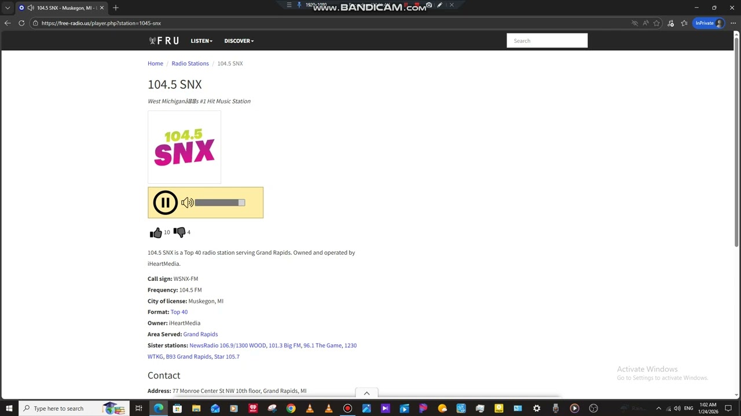Give the station a thumbs down
The width and height of the screenshot is (741, 416).
[x=179, y=232]
